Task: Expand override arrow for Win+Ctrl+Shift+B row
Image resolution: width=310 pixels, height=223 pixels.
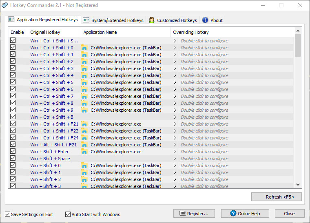Action: (x=175, y=117)
